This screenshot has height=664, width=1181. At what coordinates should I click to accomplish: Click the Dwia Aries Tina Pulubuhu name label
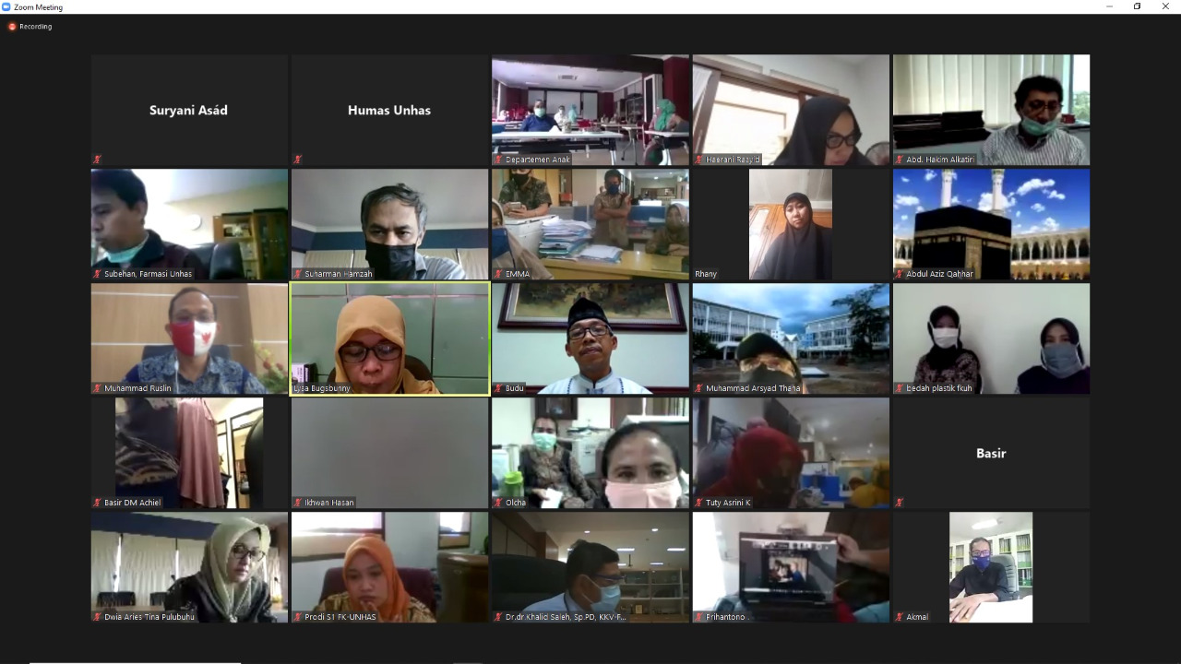(149, 617)
